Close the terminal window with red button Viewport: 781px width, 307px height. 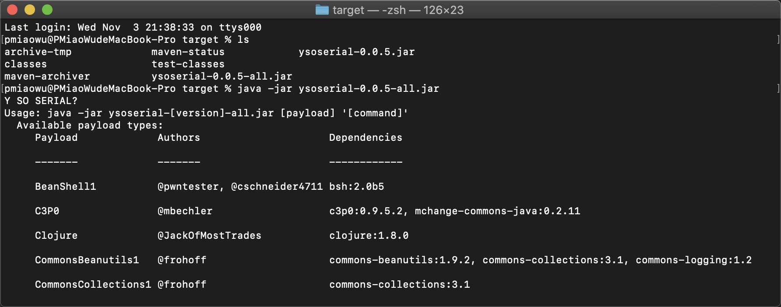click(12, 10)
